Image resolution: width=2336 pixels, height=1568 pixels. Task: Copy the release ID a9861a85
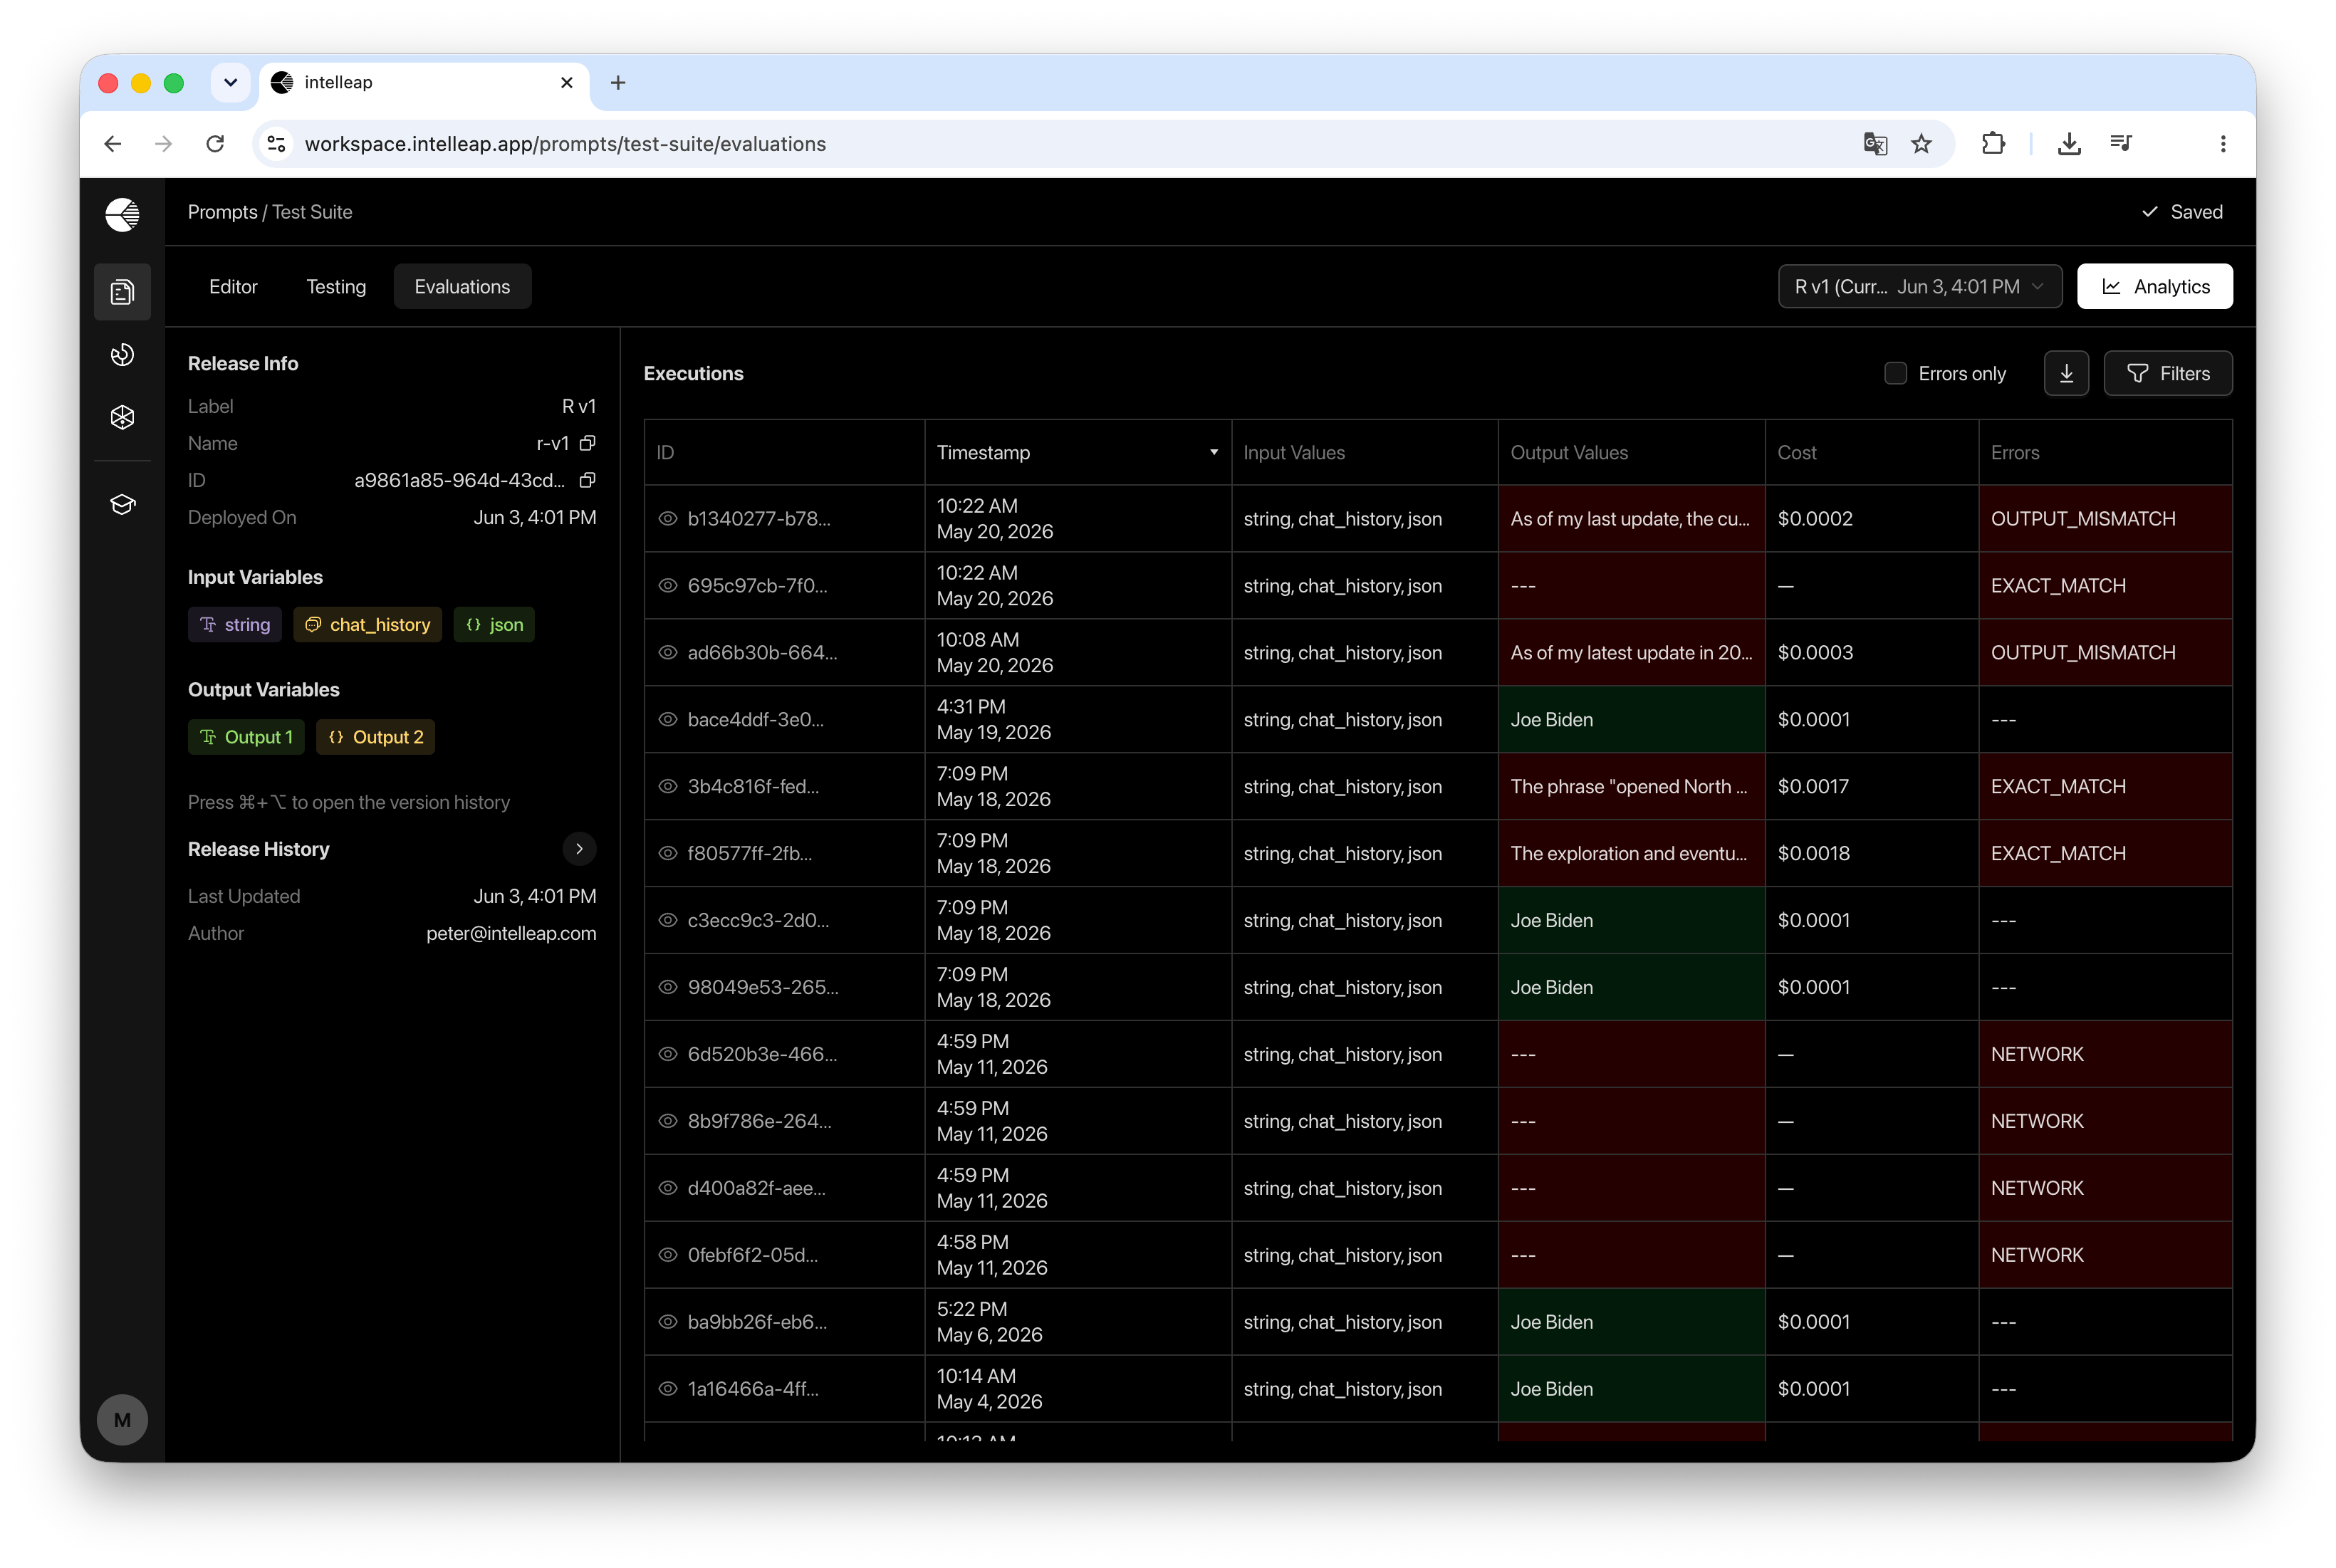pos(588,480)
